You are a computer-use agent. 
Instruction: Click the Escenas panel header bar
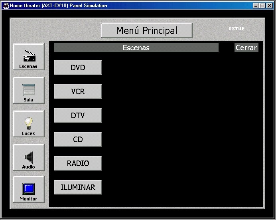pos(136,48)
